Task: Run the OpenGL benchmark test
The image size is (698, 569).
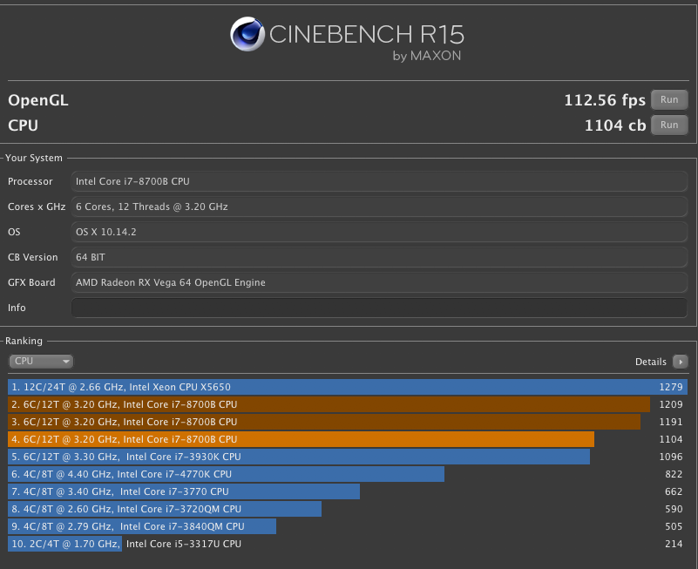Action: pyautogui.click(x=669, y=99)
